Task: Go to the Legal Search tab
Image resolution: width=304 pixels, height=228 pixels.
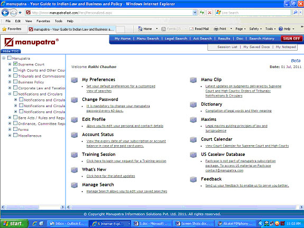Action: click(x=176, y=39)
